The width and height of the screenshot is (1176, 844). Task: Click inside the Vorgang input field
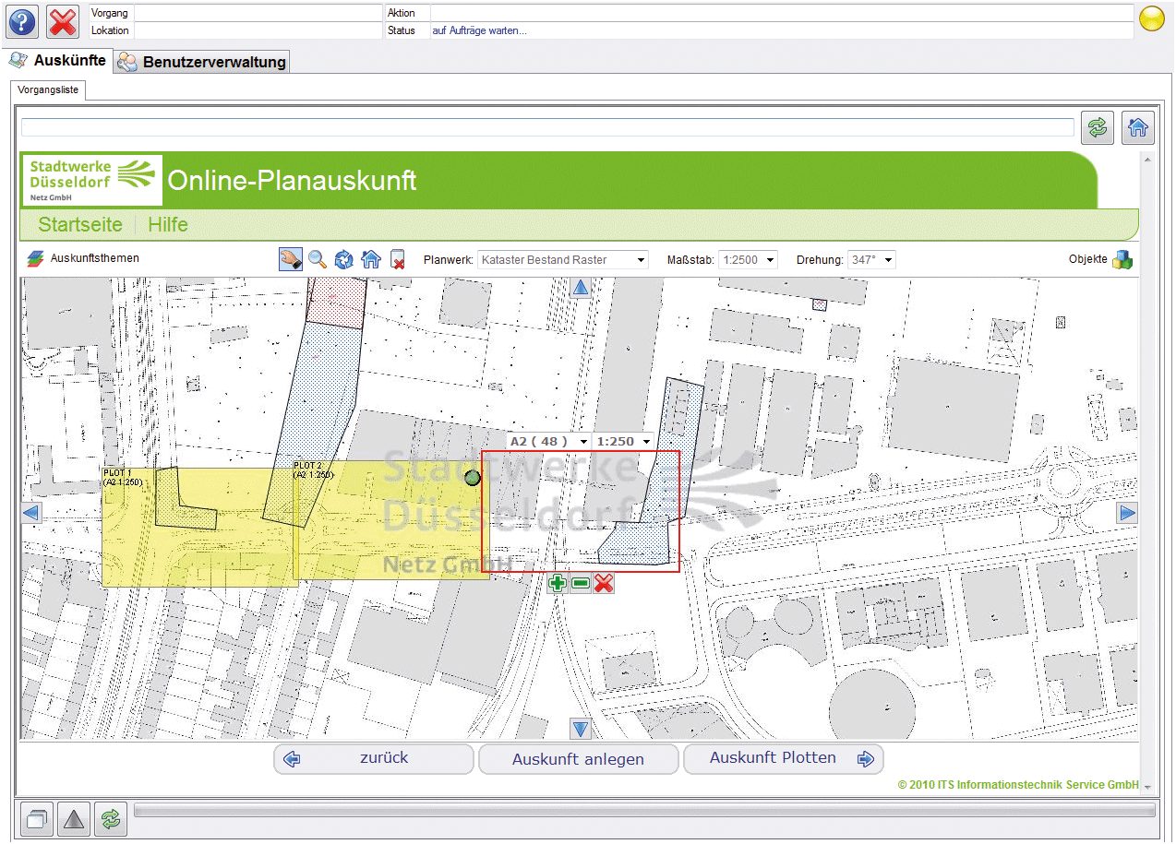coord(257,13)
